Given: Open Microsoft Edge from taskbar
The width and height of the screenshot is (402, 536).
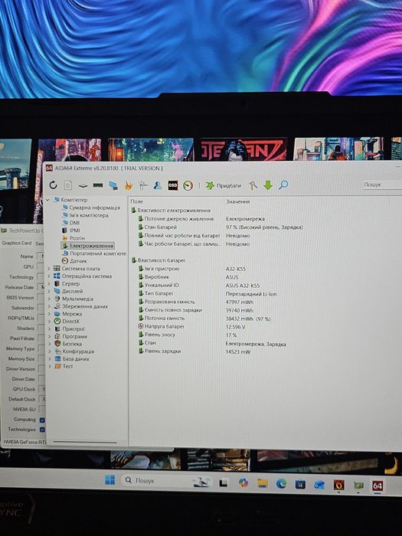Looking at the screenshot, I should [281, 483].
